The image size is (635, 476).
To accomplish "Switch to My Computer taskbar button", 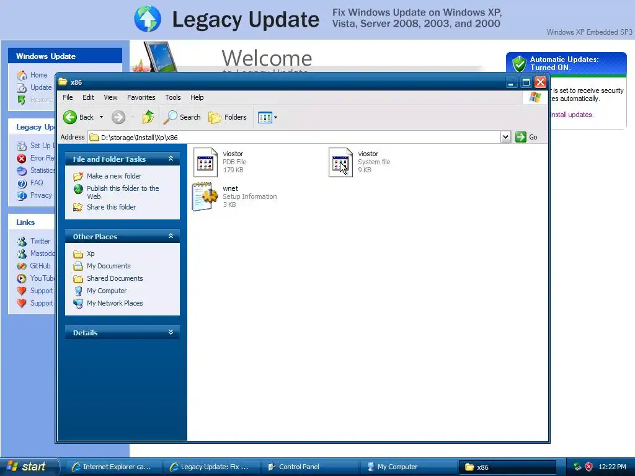I will pyautogui.click(x=408, y=467).
